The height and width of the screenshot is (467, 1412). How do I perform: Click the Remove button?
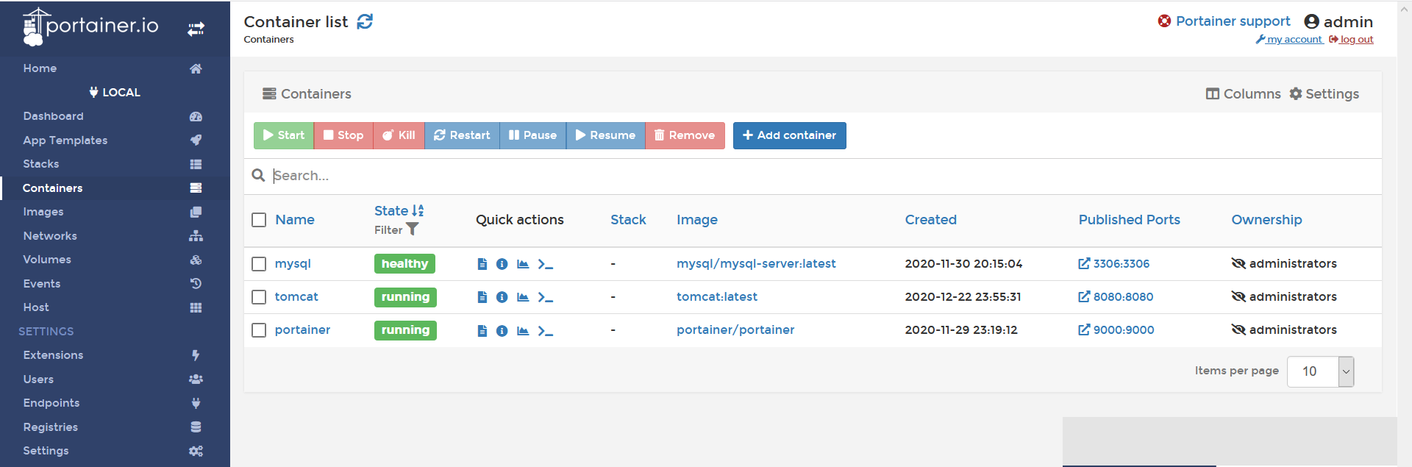coord(685,135)
